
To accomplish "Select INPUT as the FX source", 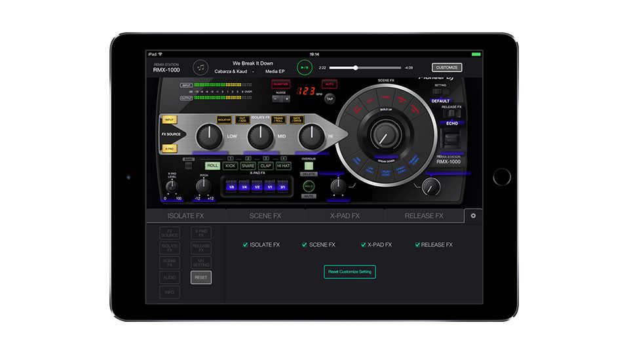I will 170,120.
